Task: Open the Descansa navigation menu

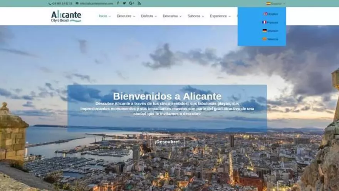Action: click(x=172, y=16)
